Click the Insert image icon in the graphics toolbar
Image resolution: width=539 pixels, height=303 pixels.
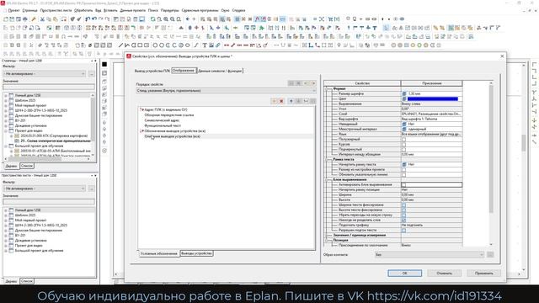[211, 45]
